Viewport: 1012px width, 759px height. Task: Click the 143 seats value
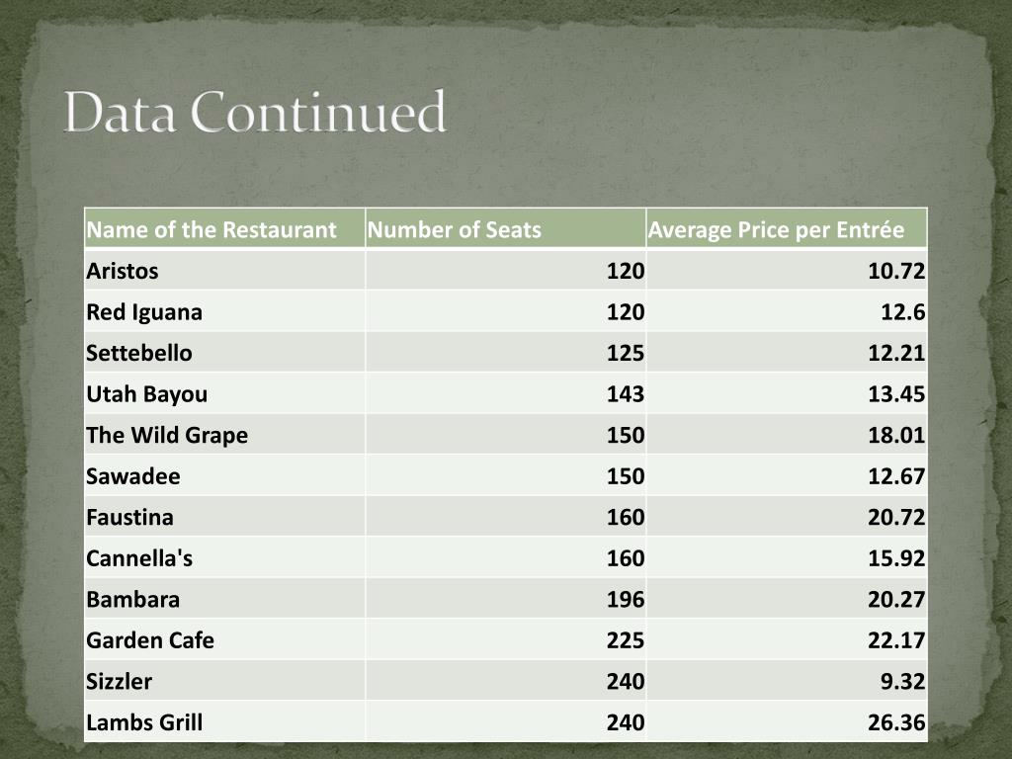point(625,393)
